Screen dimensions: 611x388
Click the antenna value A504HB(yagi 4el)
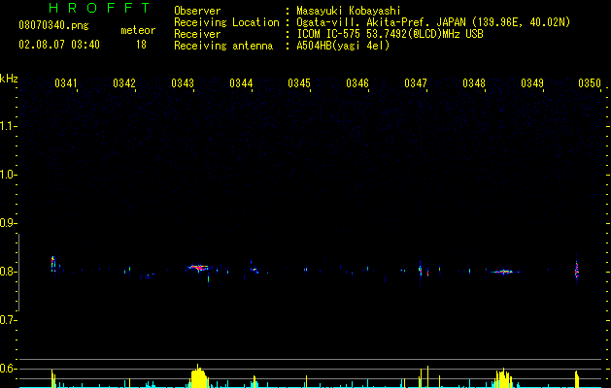pos(343,46)
